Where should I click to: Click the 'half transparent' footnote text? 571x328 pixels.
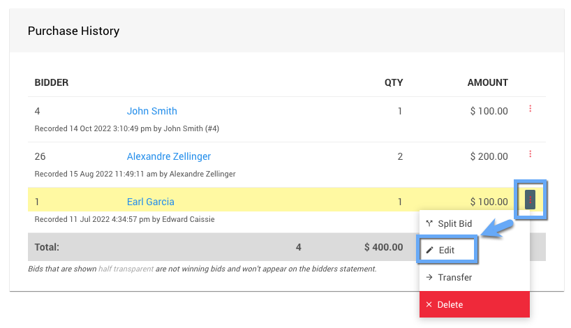126,269
